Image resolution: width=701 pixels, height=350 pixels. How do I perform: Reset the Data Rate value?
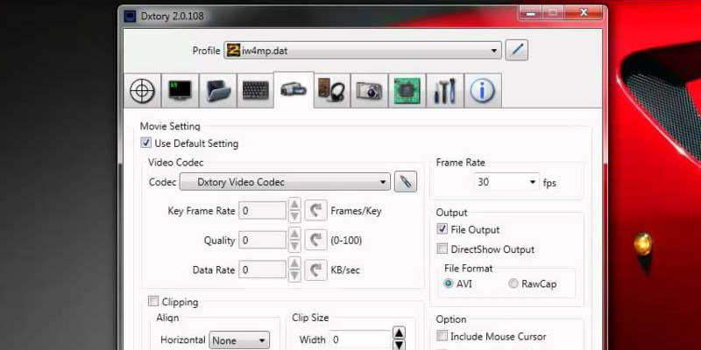click(x=315, y=269)
